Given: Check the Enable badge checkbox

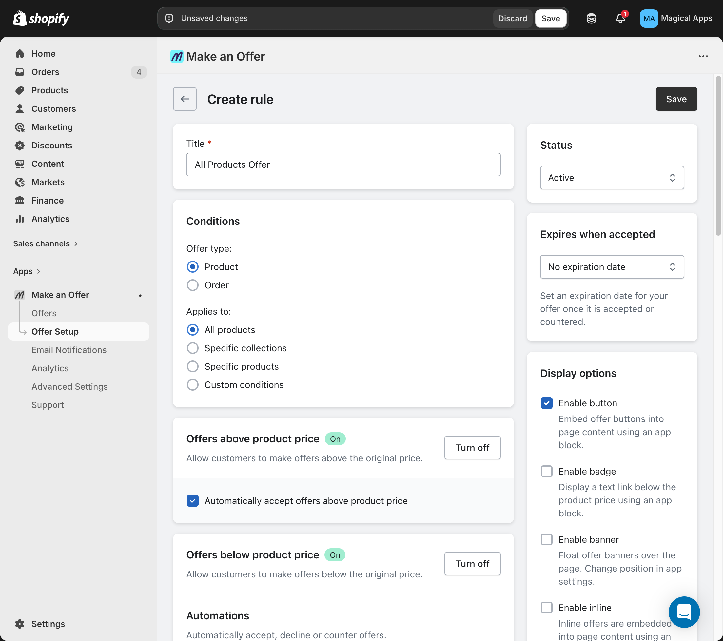Looking at the screenshot, I should click(x=546, y=471).
